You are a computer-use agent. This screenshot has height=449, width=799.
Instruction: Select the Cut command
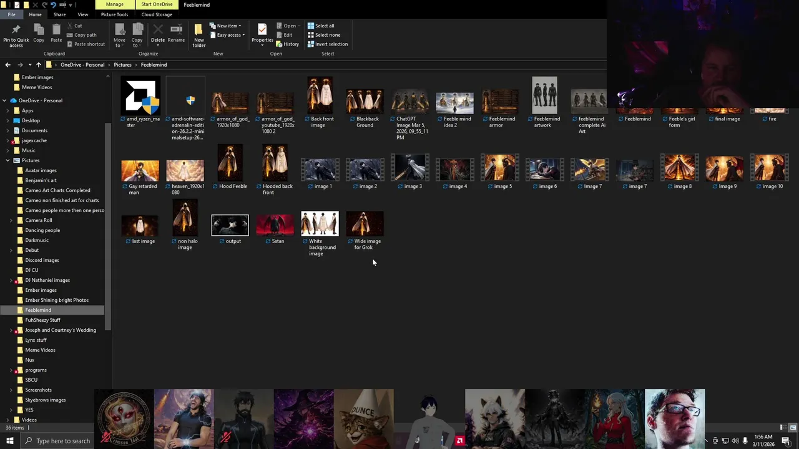pos(74,26)
